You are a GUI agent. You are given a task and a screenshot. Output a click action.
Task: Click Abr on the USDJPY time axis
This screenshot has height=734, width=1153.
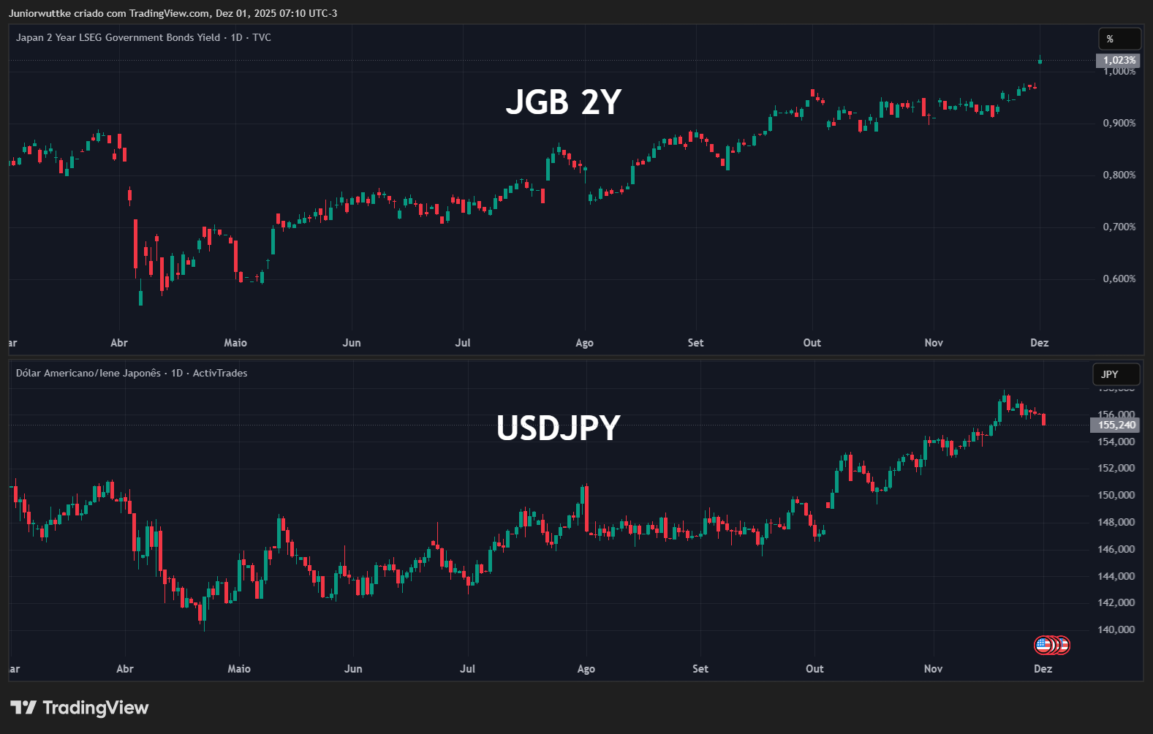pos(125,669)
